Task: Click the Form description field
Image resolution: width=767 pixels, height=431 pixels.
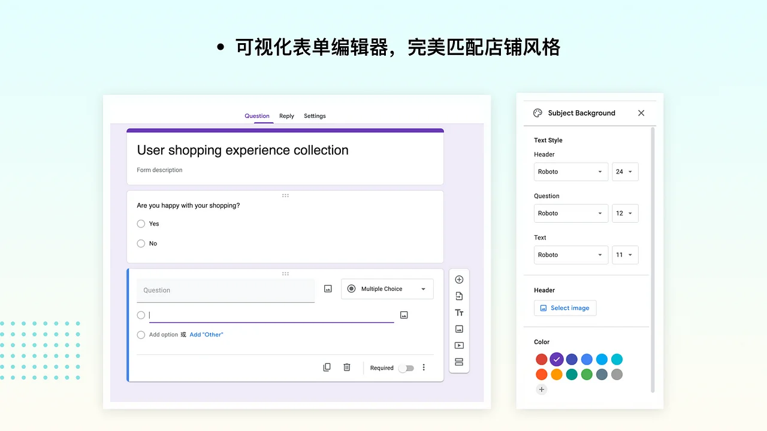Action: point(159,170)
